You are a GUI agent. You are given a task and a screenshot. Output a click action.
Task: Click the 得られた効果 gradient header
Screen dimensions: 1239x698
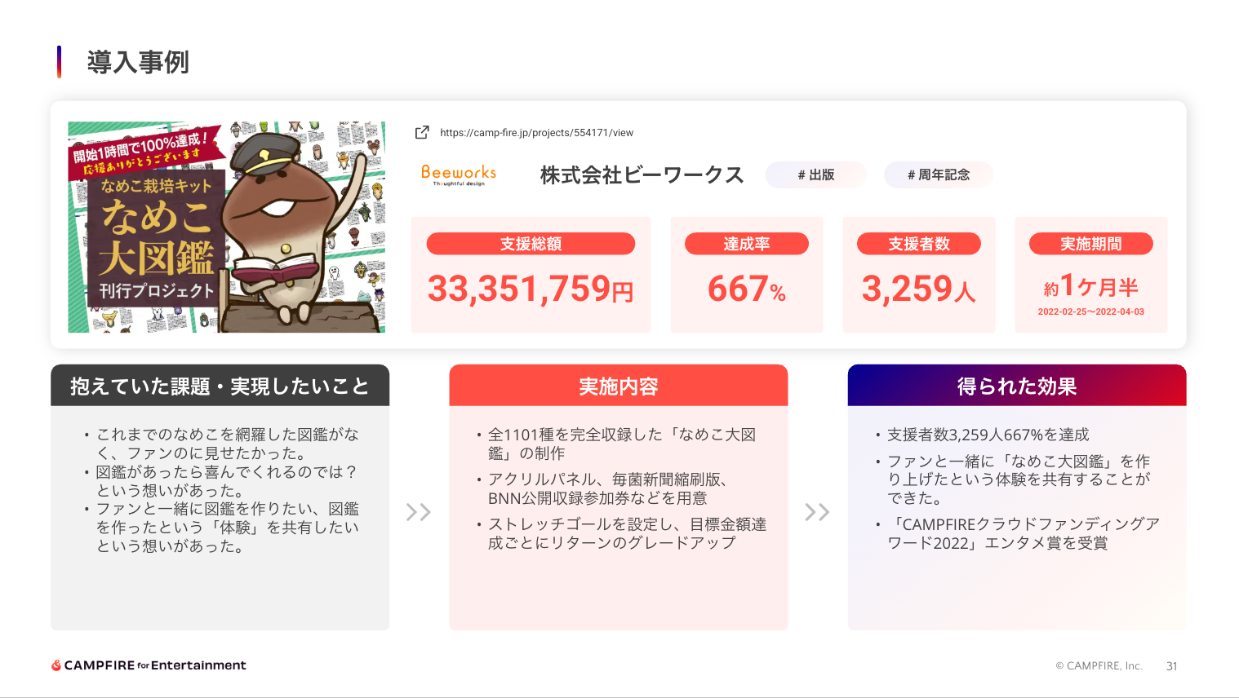(1016, 386)
